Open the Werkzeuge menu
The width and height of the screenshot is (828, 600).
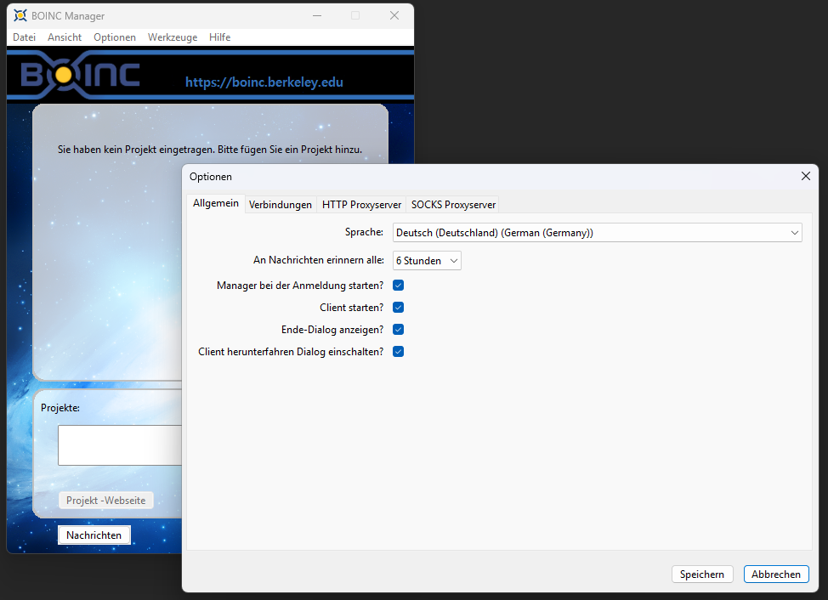tap(173, 37)
